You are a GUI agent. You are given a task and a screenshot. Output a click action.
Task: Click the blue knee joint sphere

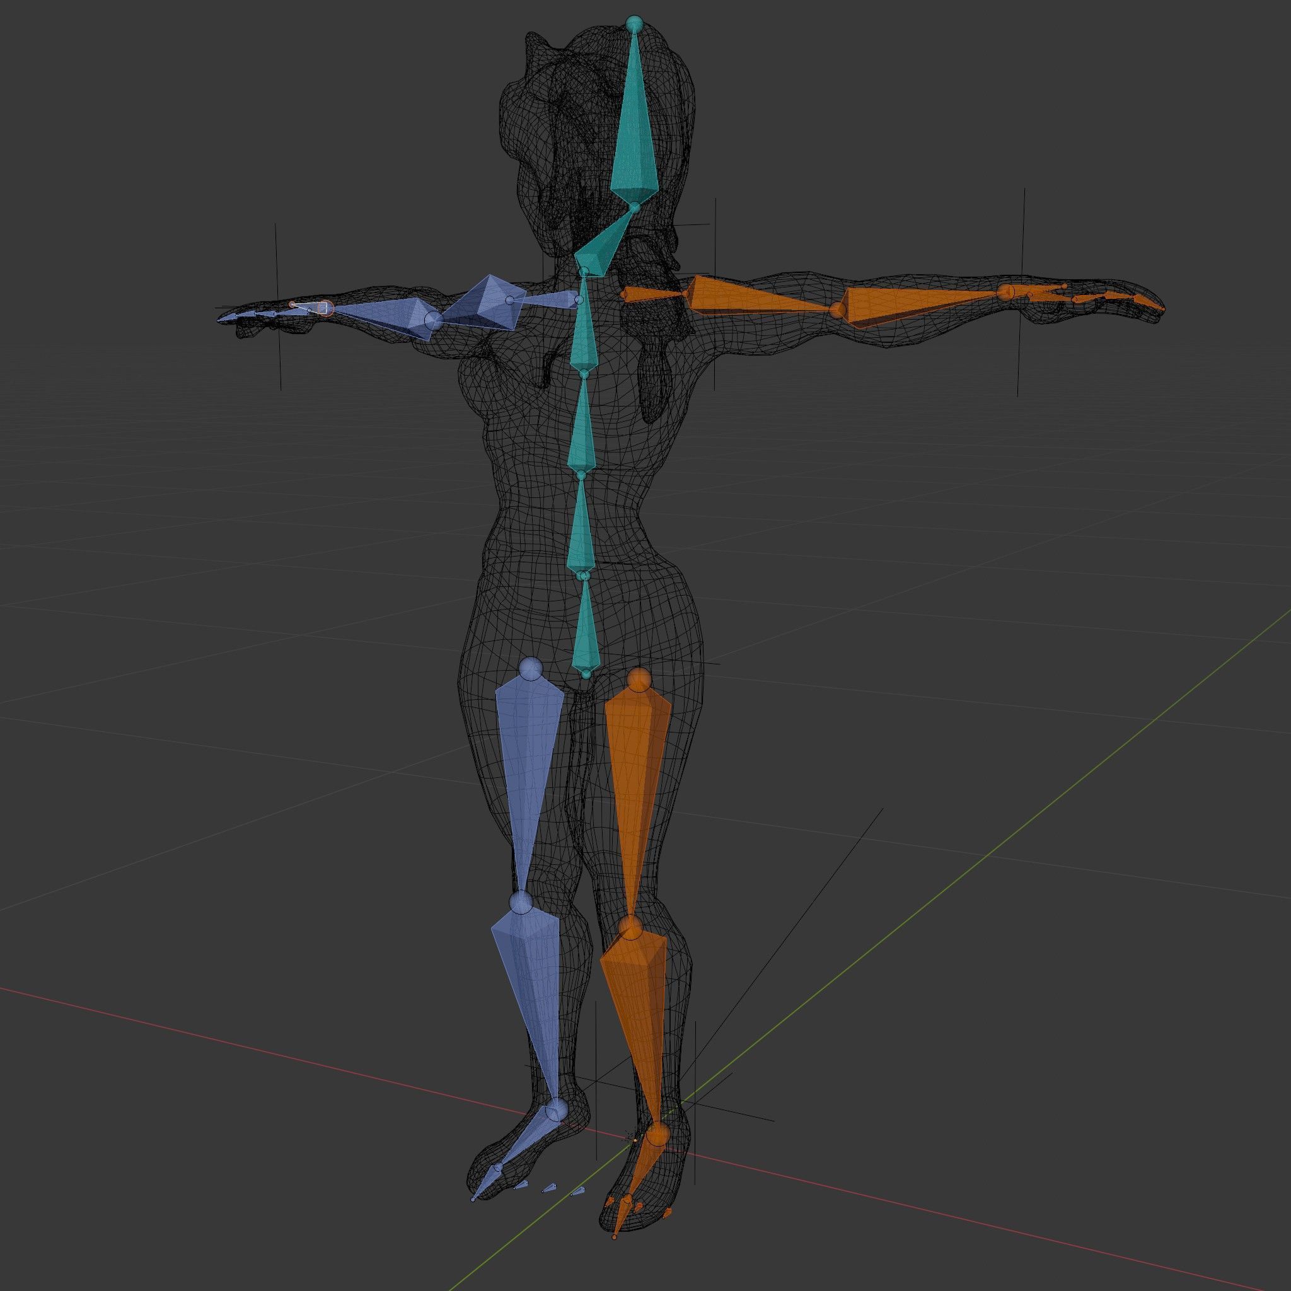pos(521,903)
